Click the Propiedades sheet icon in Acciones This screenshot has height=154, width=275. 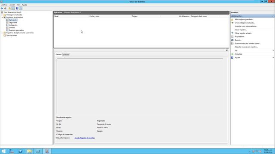[232, 37]
